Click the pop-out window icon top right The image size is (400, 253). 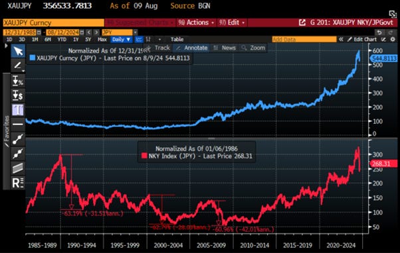point(392,14)
